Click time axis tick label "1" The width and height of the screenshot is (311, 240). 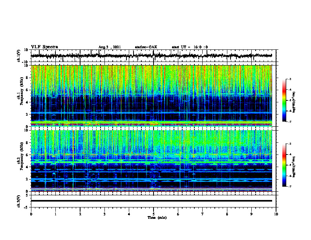[x=55, y=214]
